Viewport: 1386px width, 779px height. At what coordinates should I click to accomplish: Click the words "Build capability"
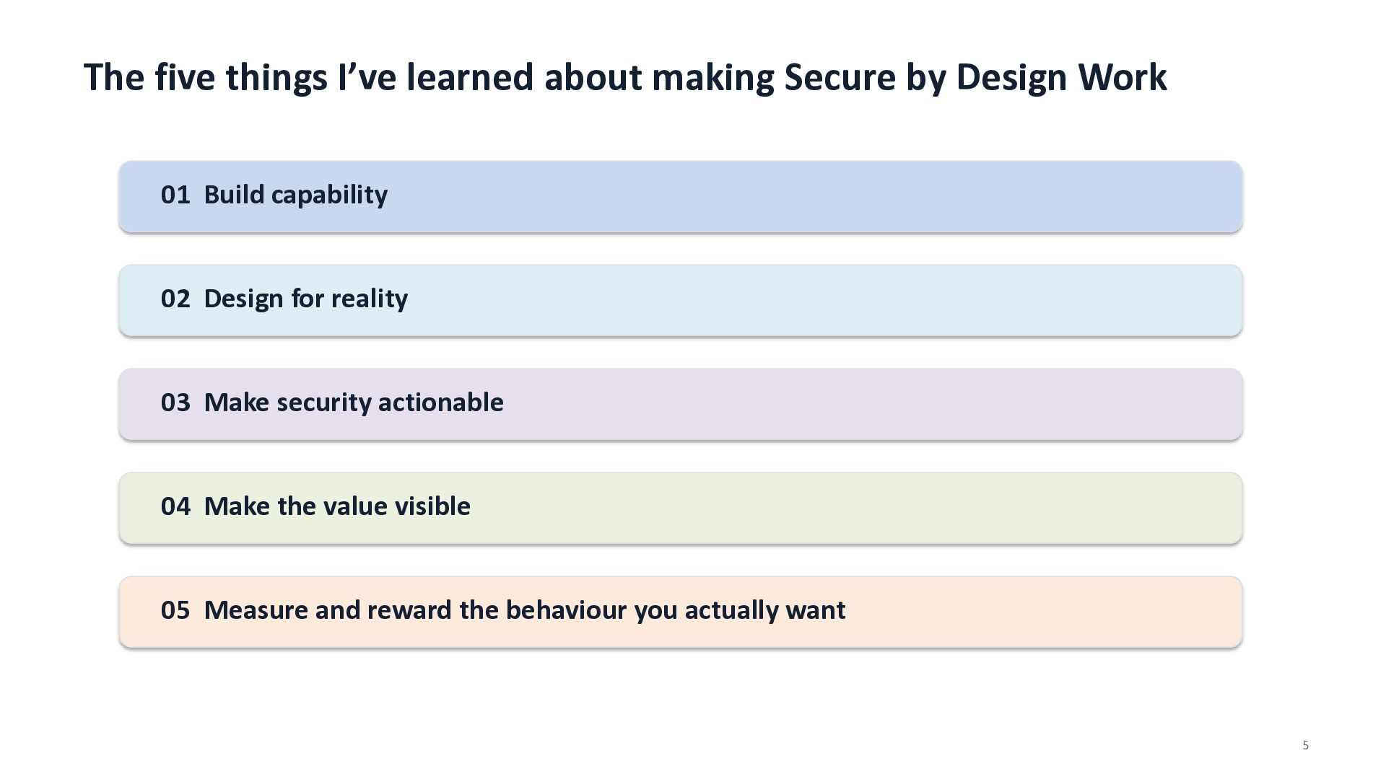click(296, 195)
